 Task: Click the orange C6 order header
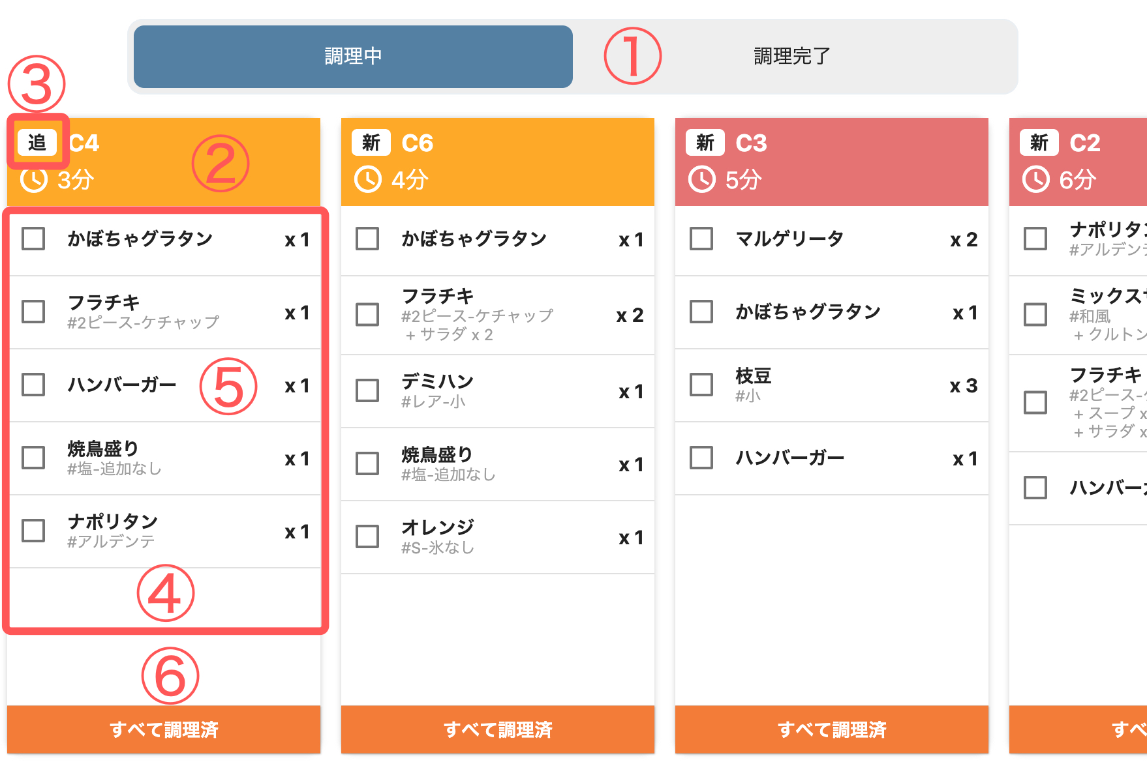pos(498,162)
